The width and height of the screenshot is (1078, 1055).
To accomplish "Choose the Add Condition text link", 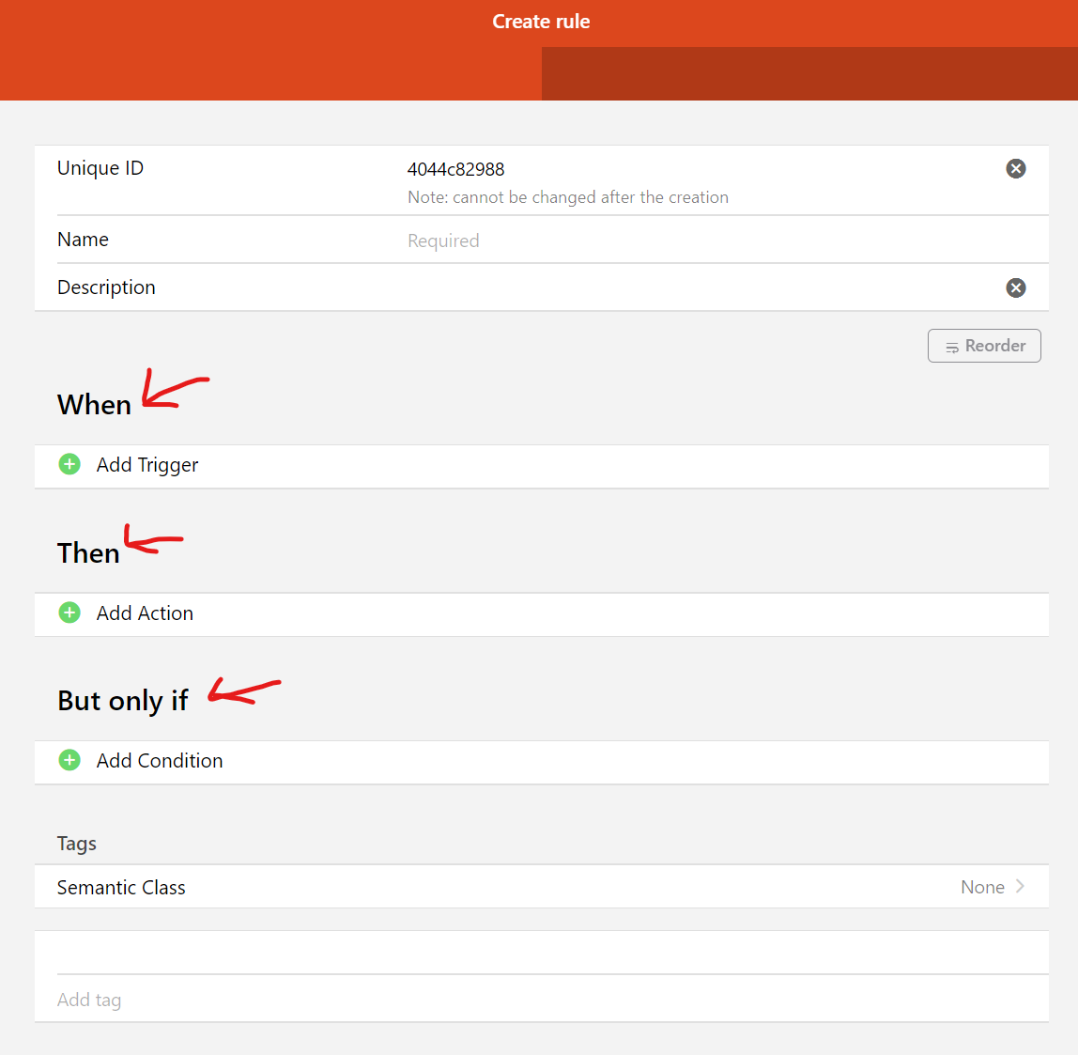I will [x=160, y=761].
